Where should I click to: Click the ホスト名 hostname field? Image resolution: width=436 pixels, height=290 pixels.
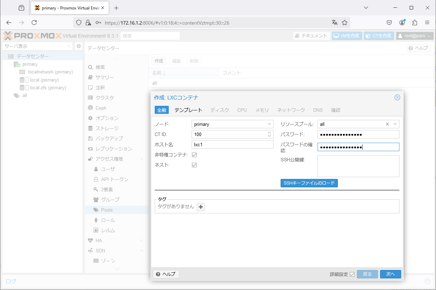232,144
